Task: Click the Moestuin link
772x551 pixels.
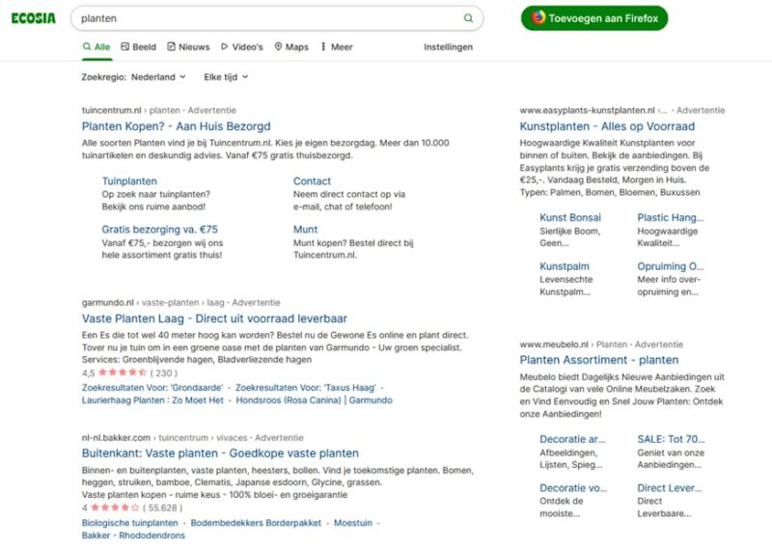Action: (x=353, y=523)
